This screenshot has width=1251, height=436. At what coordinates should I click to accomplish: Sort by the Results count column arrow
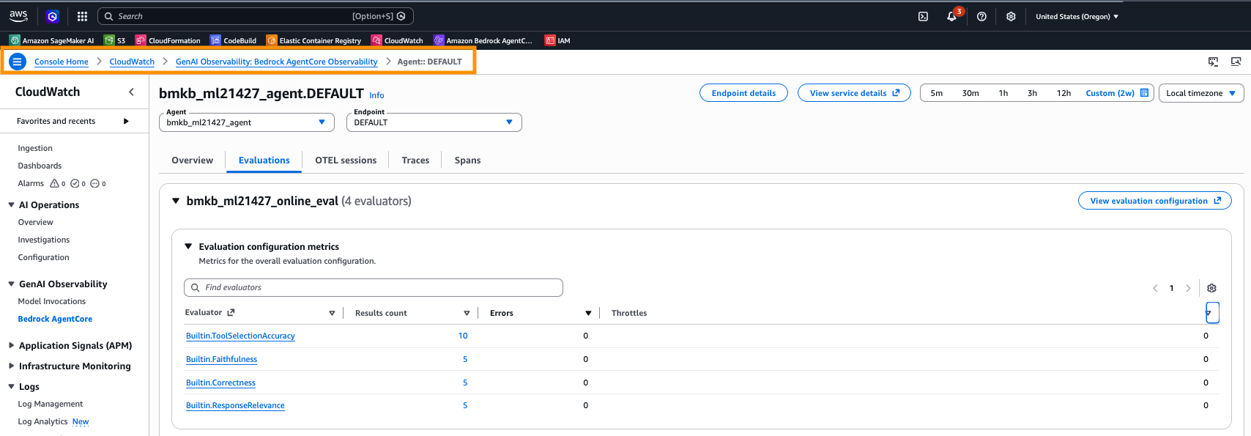467,313
